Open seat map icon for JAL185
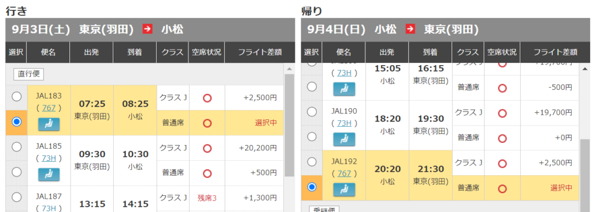The image size is (592, 212). pyautogui.click(x=49, y=175)
